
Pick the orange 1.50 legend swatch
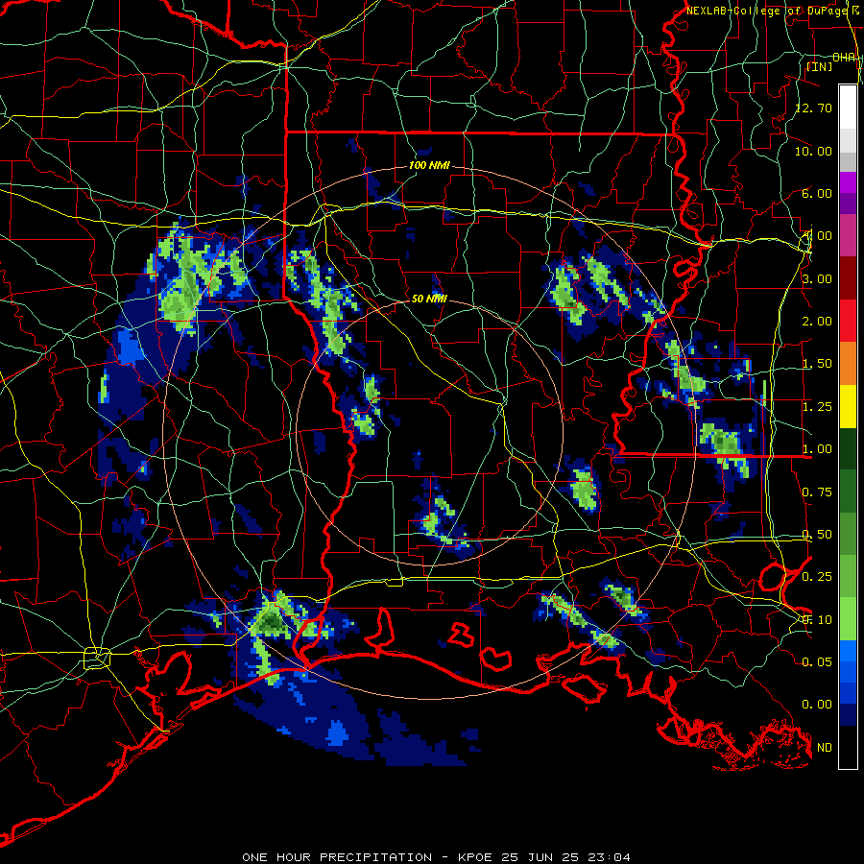[x=848, y=364]
